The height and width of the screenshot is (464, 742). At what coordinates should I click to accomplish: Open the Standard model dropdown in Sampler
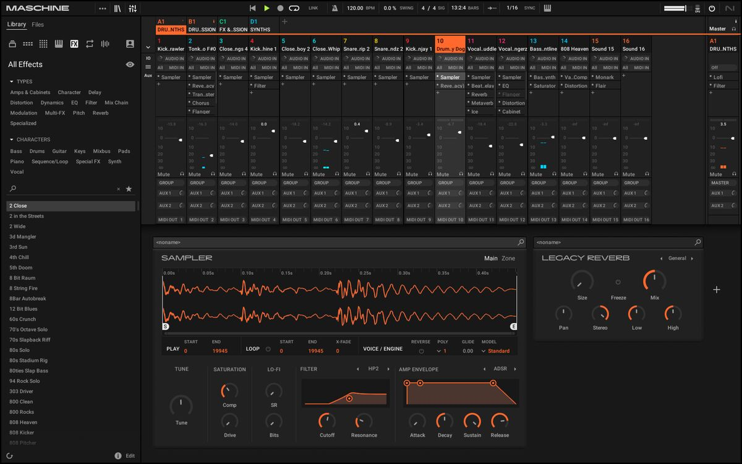click(x=496, y=351)
